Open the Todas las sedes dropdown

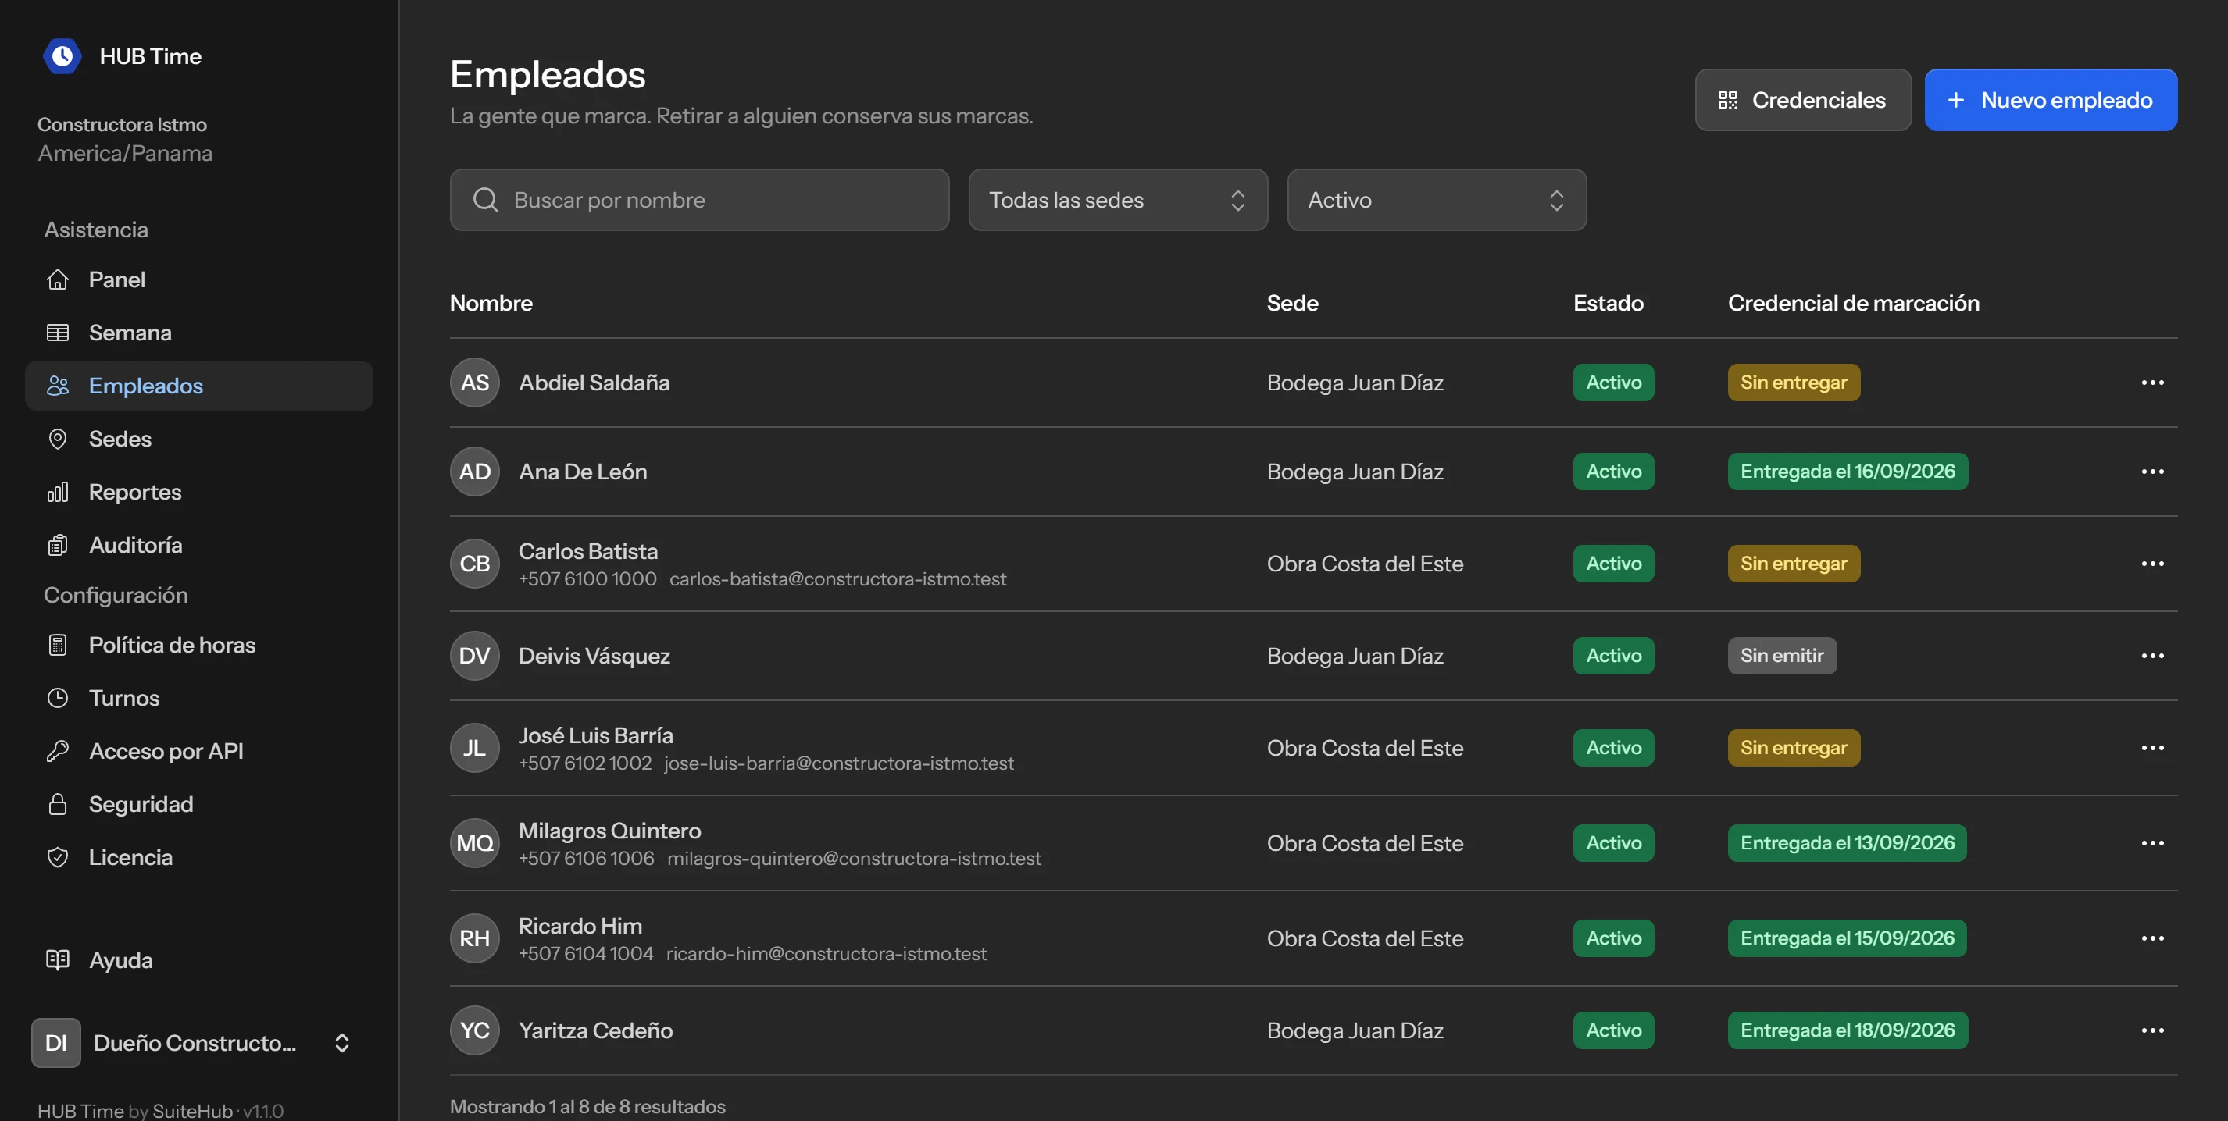(x=1117, y=200)
